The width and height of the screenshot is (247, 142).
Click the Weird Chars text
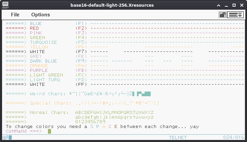click(x=48, y=94)
